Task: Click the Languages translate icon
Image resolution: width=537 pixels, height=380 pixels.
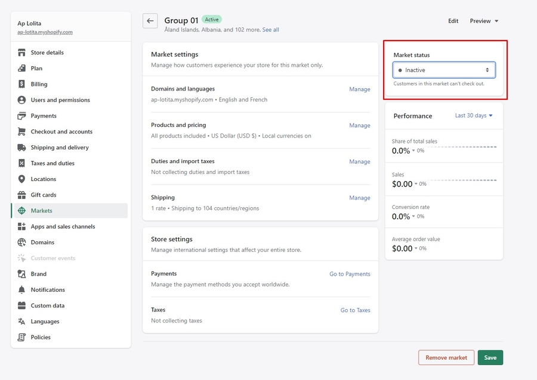Action: (22, 321)
